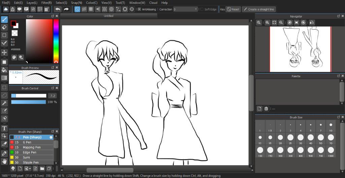The height and width of the screenshot is (178, 345).
Task: Click the brush size slider bar
Action: click(29, 96)
